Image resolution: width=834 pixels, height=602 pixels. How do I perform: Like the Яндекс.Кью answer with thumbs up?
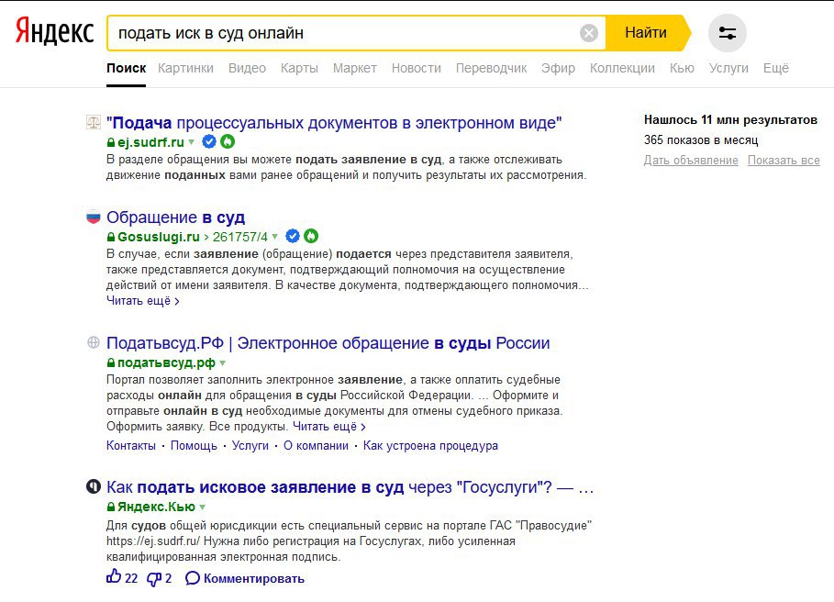point(114,576)
